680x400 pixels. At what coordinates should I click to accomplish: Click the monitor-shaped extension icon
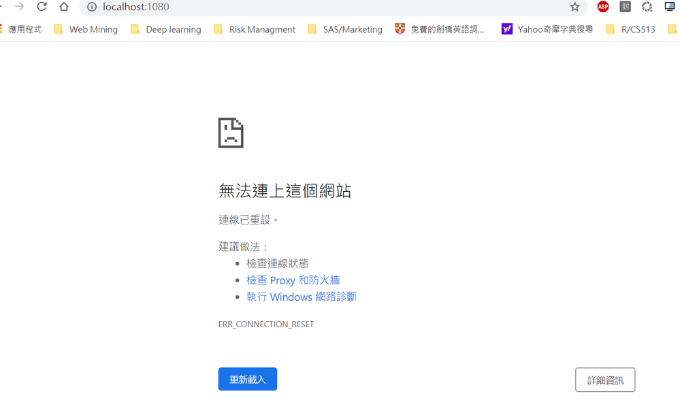(x=670, y=7)
